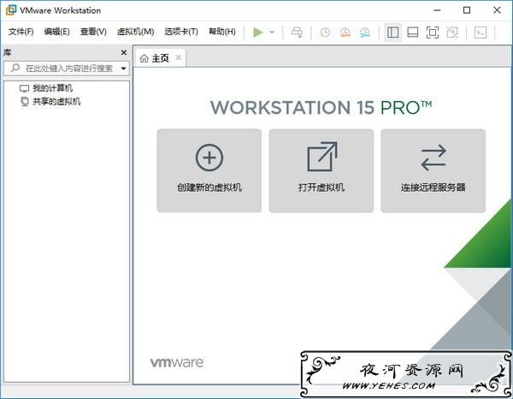This screenshot has height=399, width=513.
Task: Open the power options dropdown arrow
Action: [x=272, y=32]
